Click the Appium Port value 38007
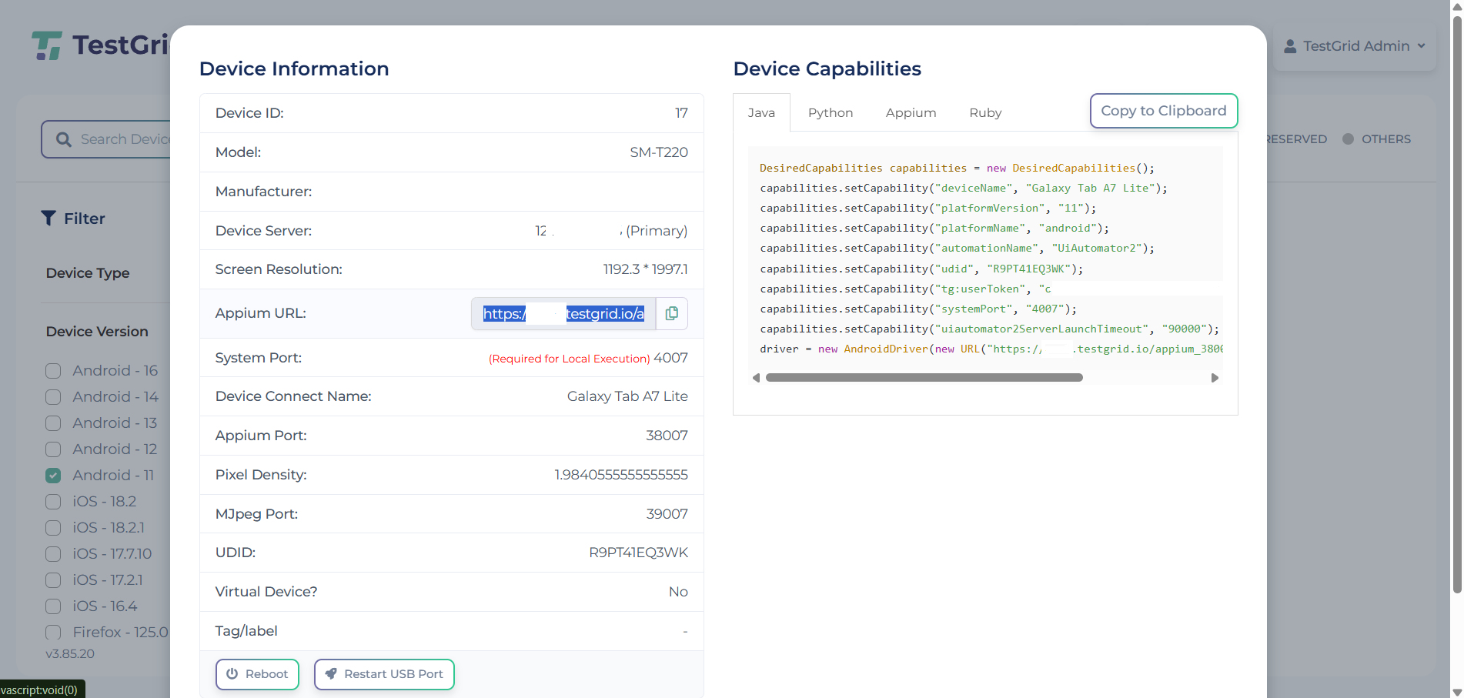Viewport: 1464px width, 698px height. tap(667, 436)
